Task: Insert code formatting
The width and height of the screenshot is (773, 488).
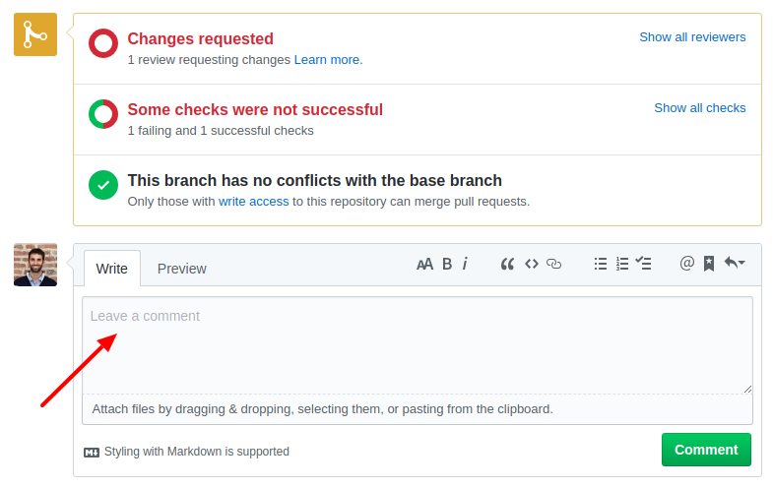Action: coord(532,265)
